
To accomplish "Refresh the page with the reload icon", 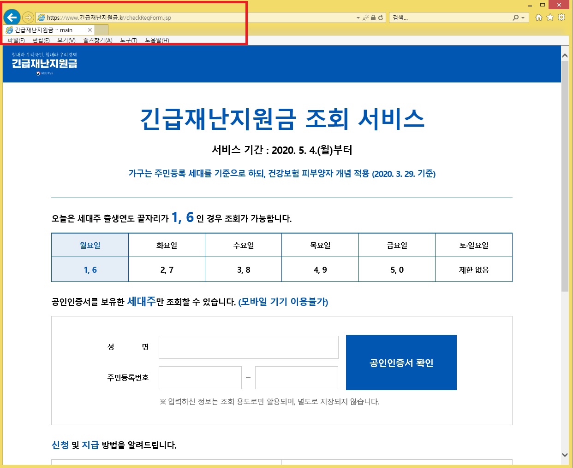I will pos(381,18).
